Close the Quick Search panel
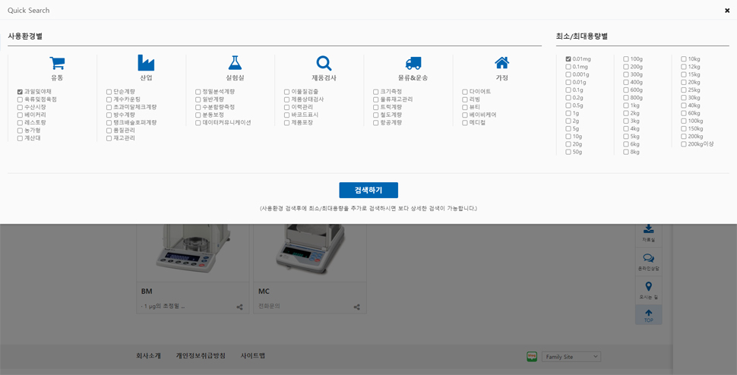This screenshot has height=375, width=737. (x=726, y=11)
